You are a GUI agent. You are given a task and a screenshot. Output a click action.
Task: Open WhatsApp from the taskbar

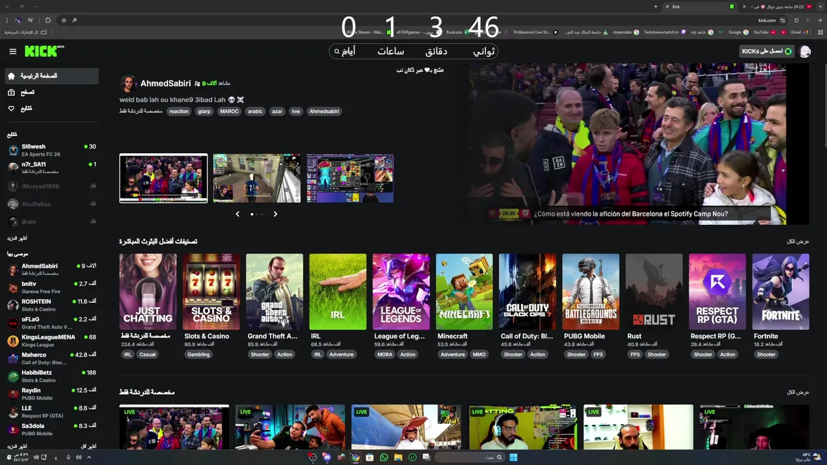click(384, 457)
